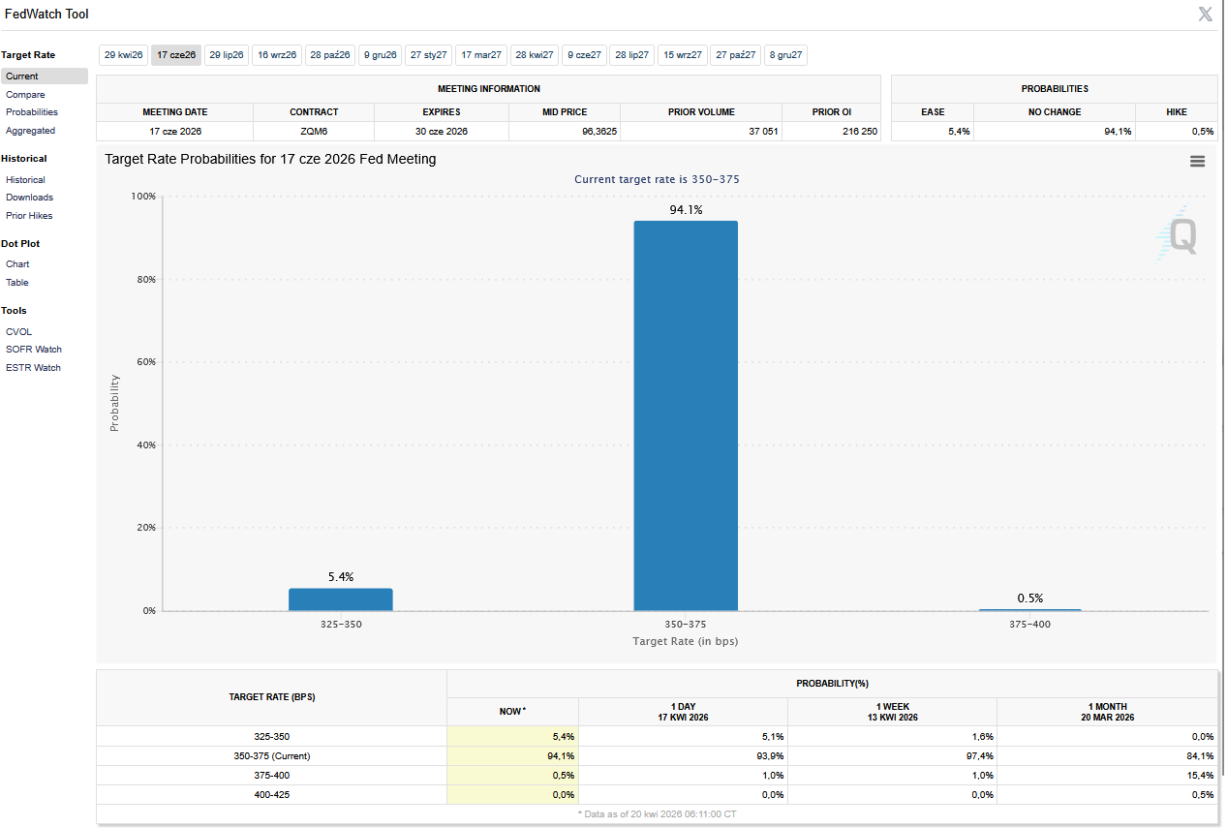This screenshot has width=1227, height=828.
Task: Select the 8 gru27 meeting tab
Action: [785, 55]
